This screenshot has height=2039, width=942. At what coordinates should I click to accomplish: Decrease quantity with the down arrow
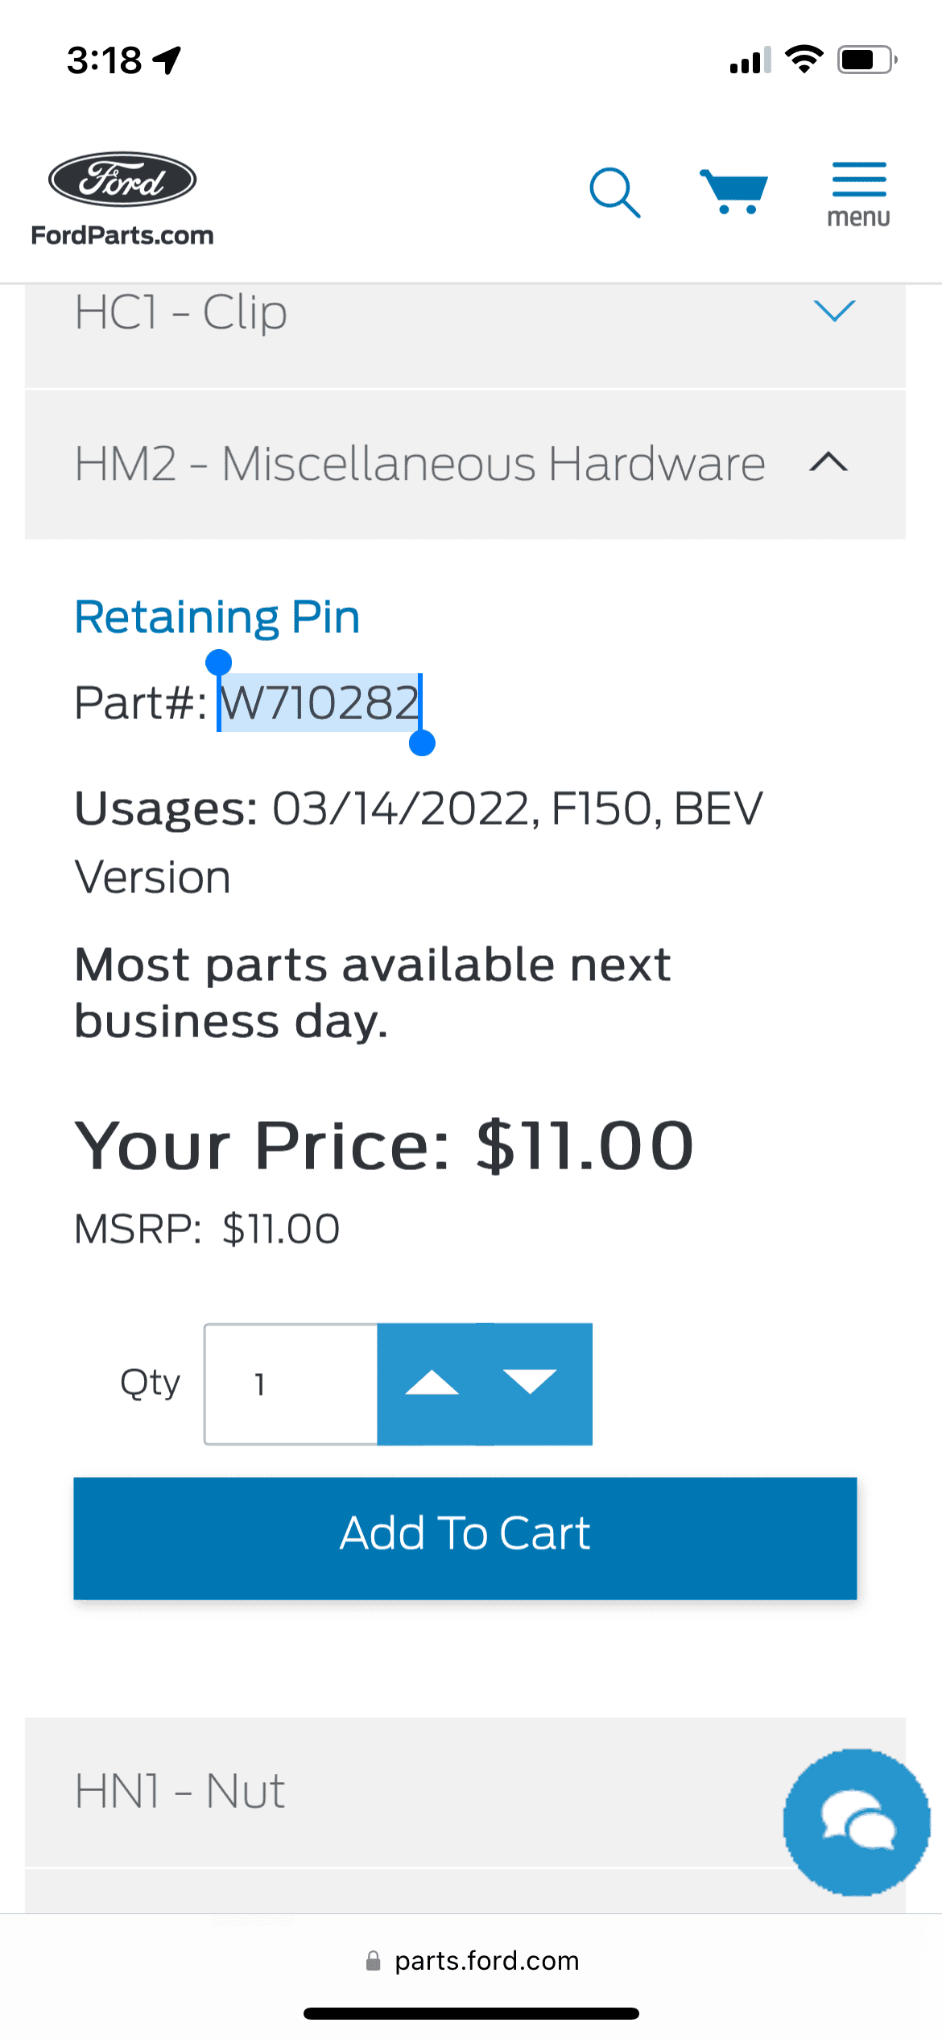[530, 1383]
